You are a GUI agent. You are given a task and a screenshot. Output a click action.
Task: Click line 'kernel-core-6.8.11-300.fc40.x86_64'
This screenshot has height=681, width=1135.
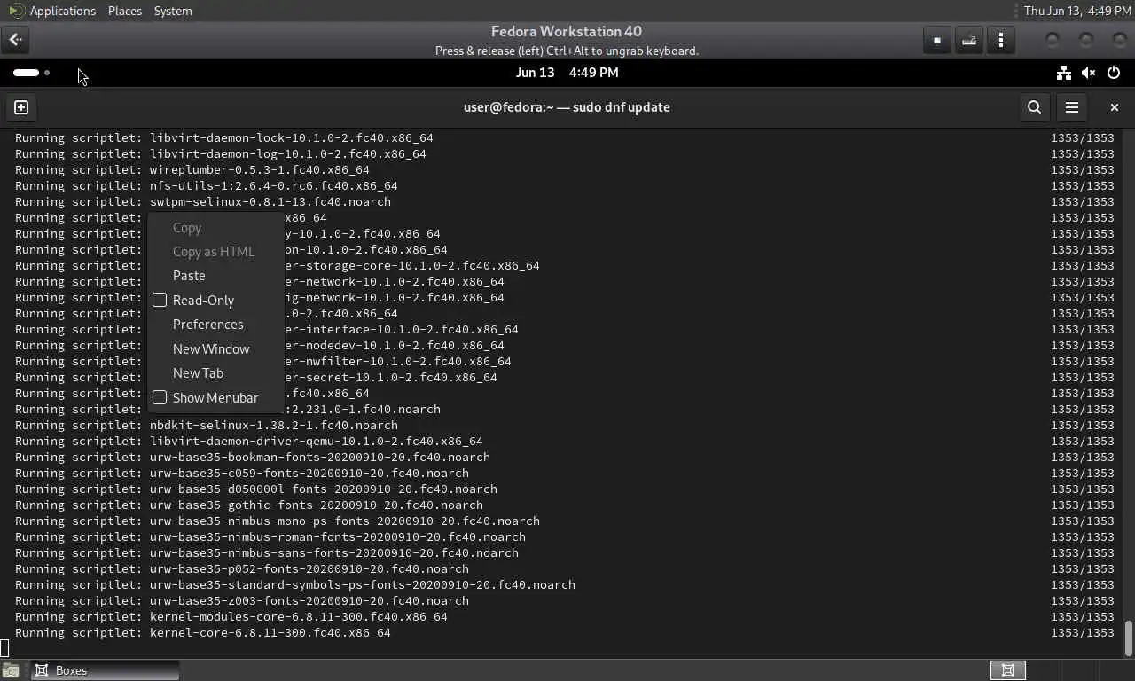click(x=270, y=633)
